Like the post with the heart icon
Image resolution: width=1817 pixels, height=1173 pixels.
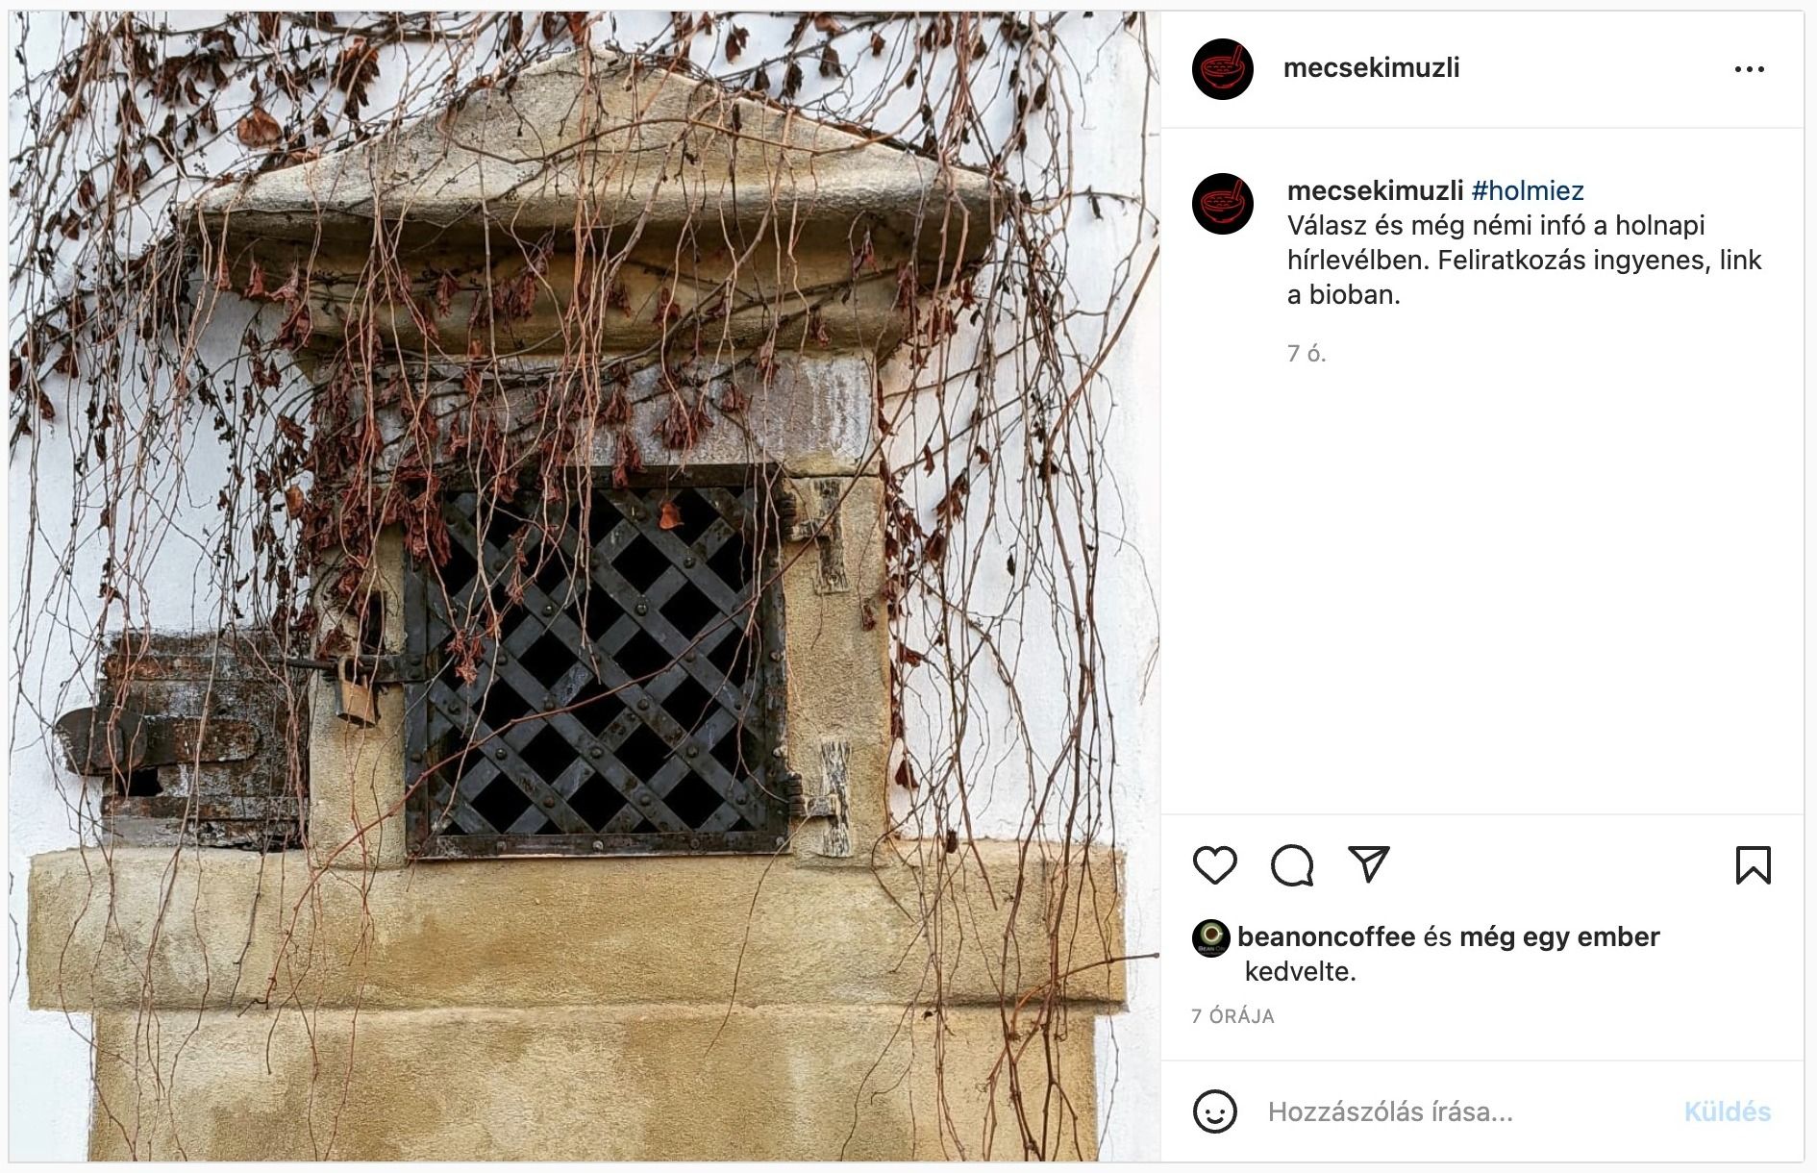pos(1214,865)
